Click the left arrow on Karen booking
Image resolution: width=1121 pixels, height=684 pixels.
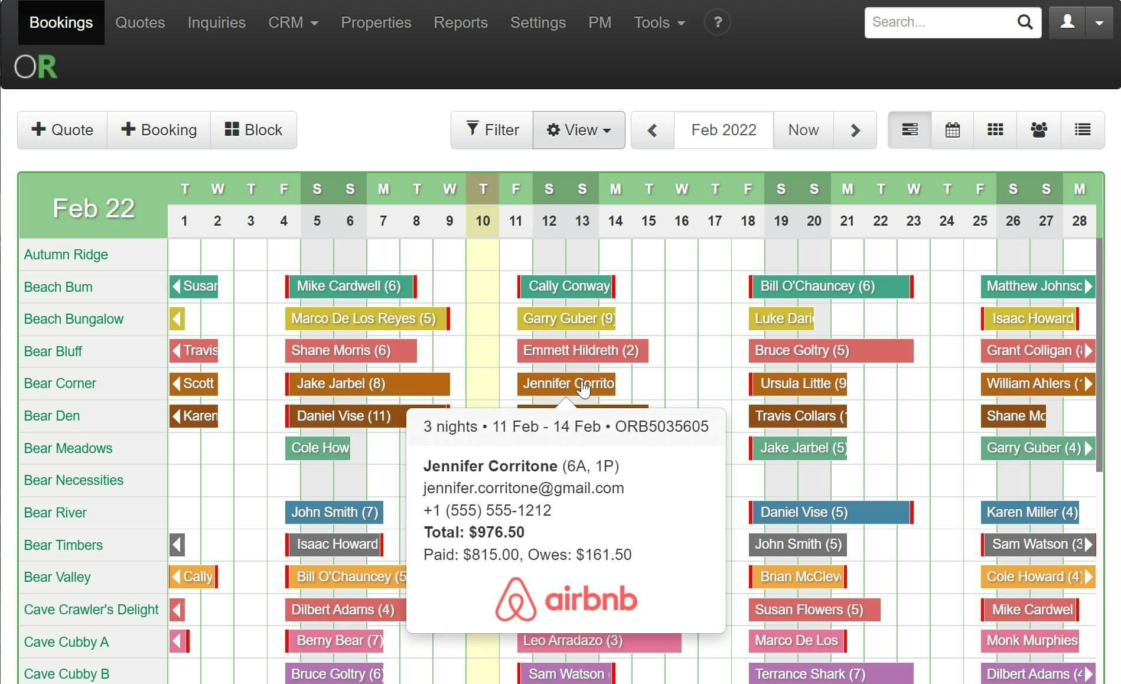(x=176, y=416)
